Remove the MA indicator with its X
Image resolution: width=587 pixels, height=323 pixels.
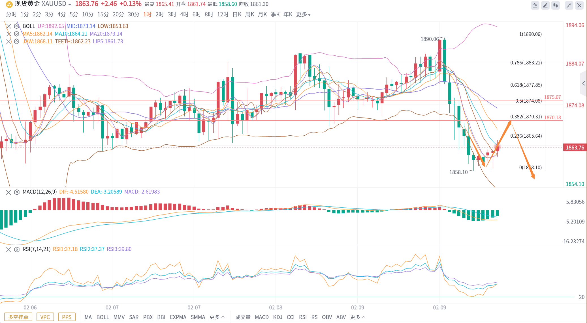(x=9, y=34)
